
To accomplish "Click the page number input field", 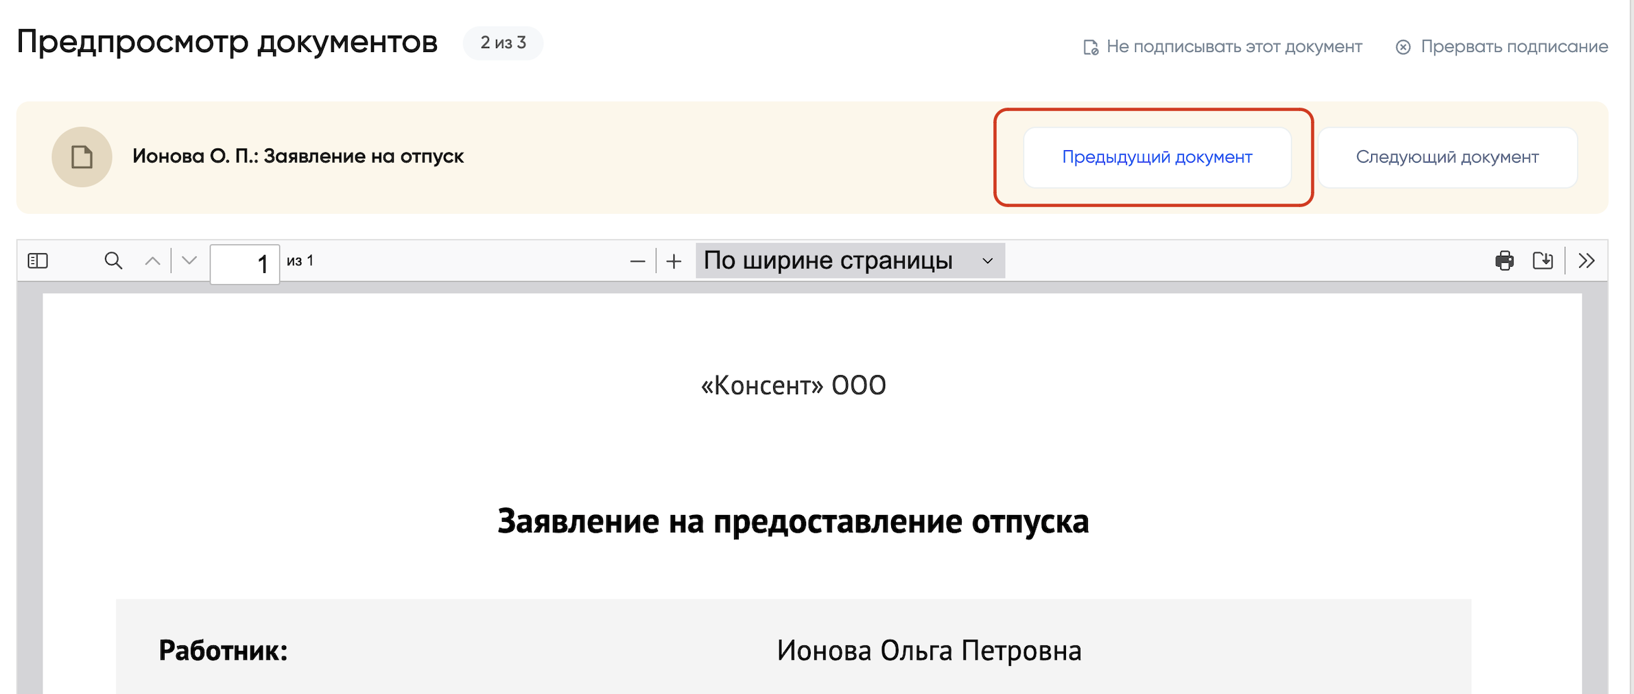I will click(244, 263).
